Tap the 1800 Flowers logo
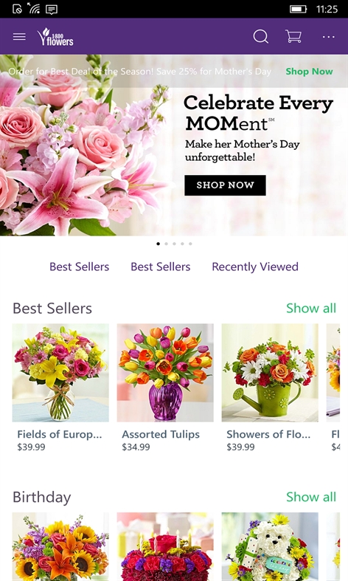This screenshot has width=348, height=581. point(55,37)
